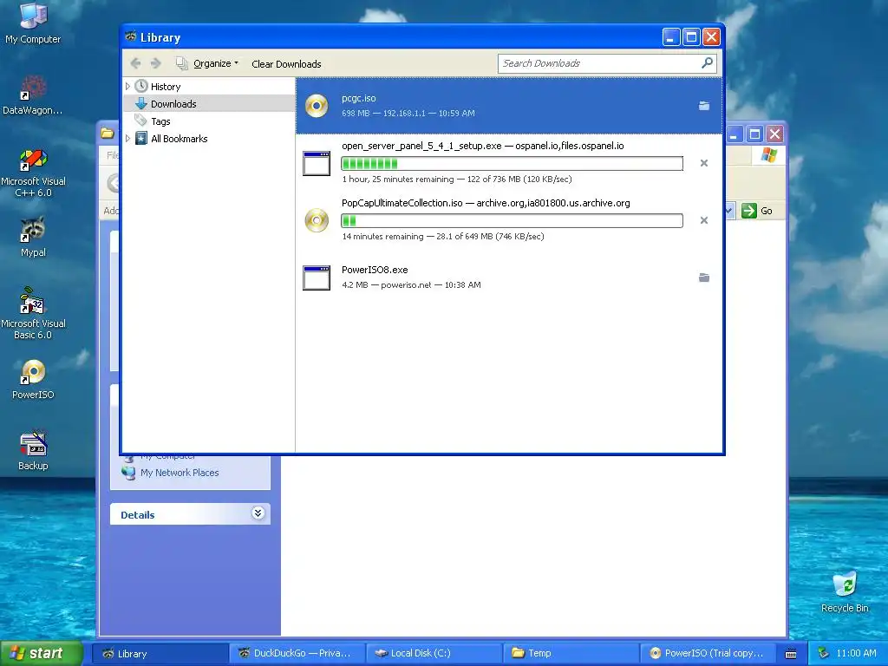Click the All Bookmarks star icon
The image size is (888, 666).
tap(141, 138)
